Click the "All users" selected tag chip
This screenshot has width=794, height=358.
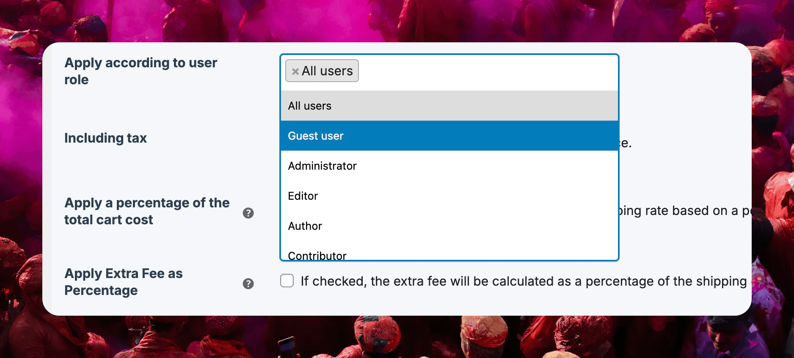pyautogui.click(x=327, y=71)
